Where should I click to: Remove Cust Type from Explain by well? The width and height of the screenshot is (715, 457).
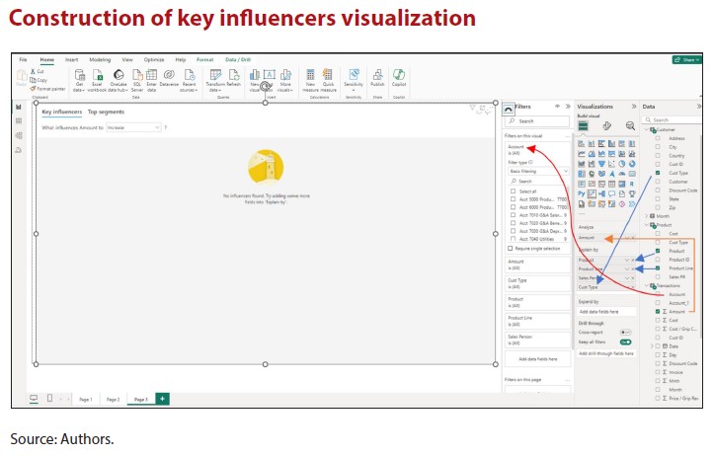632,287
